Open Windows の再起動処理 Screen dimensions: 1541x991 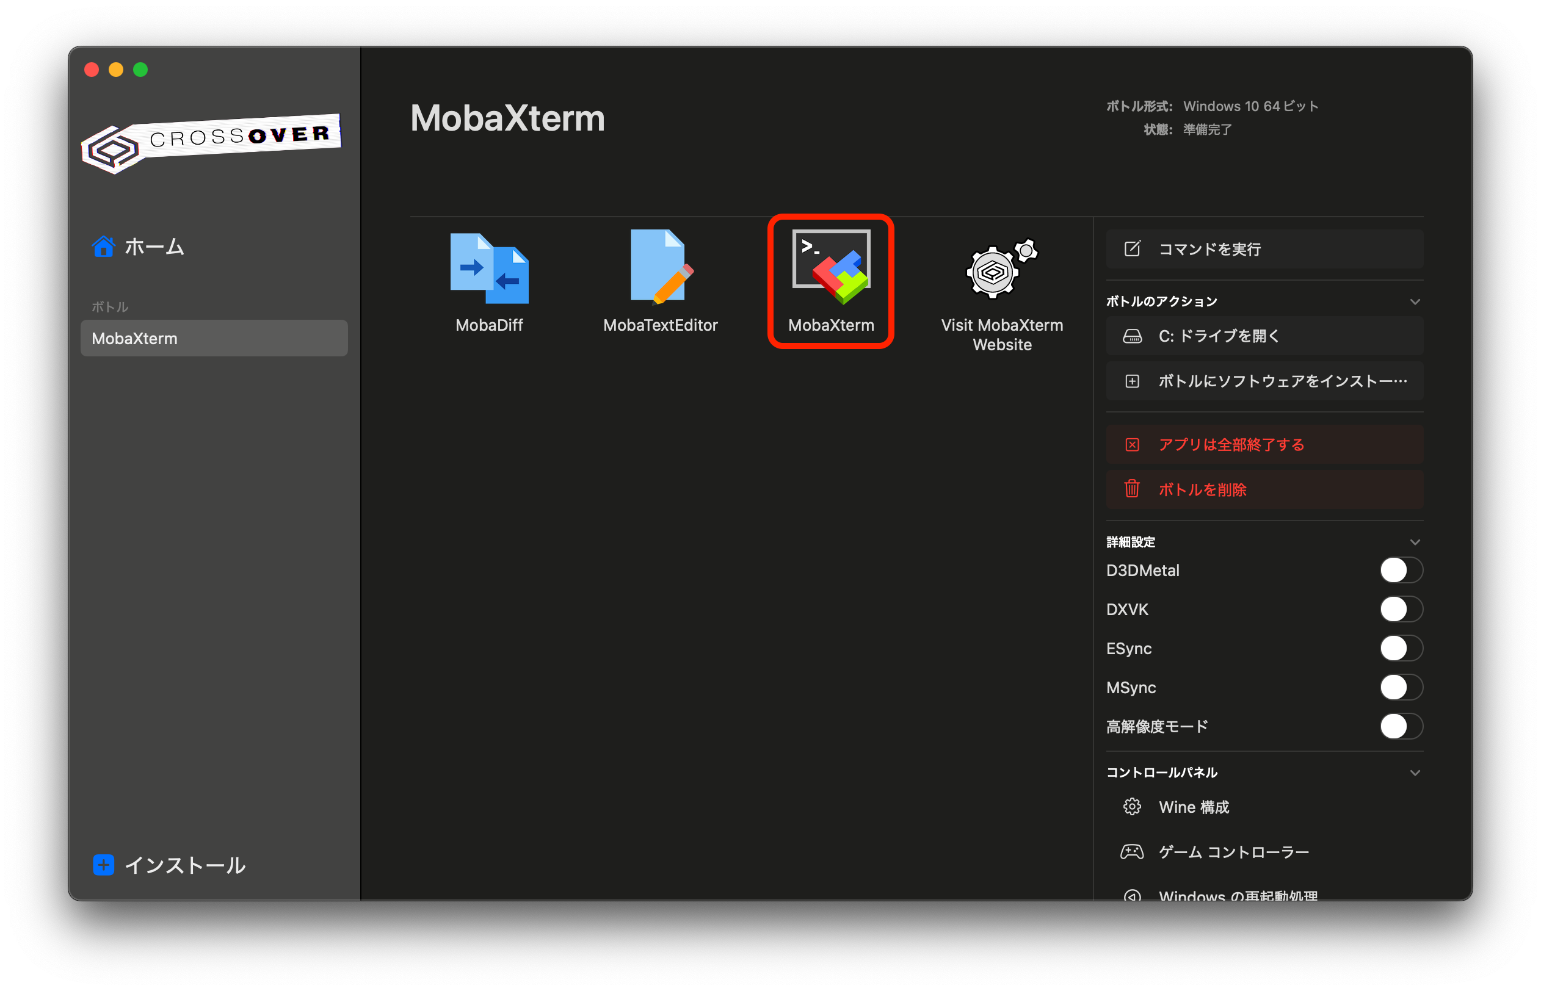1237,895
